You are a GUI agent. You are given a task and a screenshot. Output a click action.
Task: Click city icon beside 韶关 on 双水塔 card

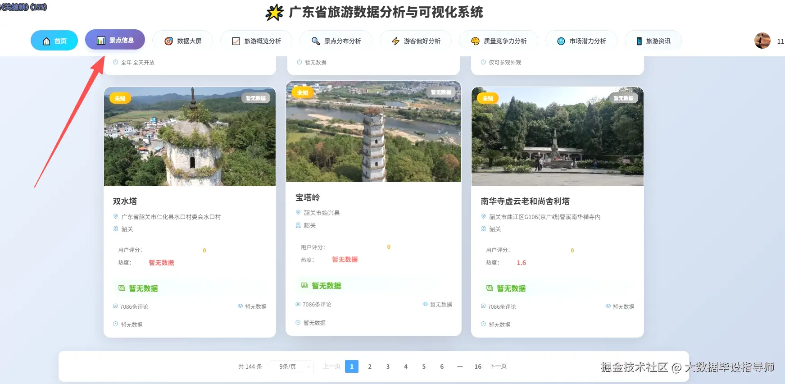pos(116,229)
